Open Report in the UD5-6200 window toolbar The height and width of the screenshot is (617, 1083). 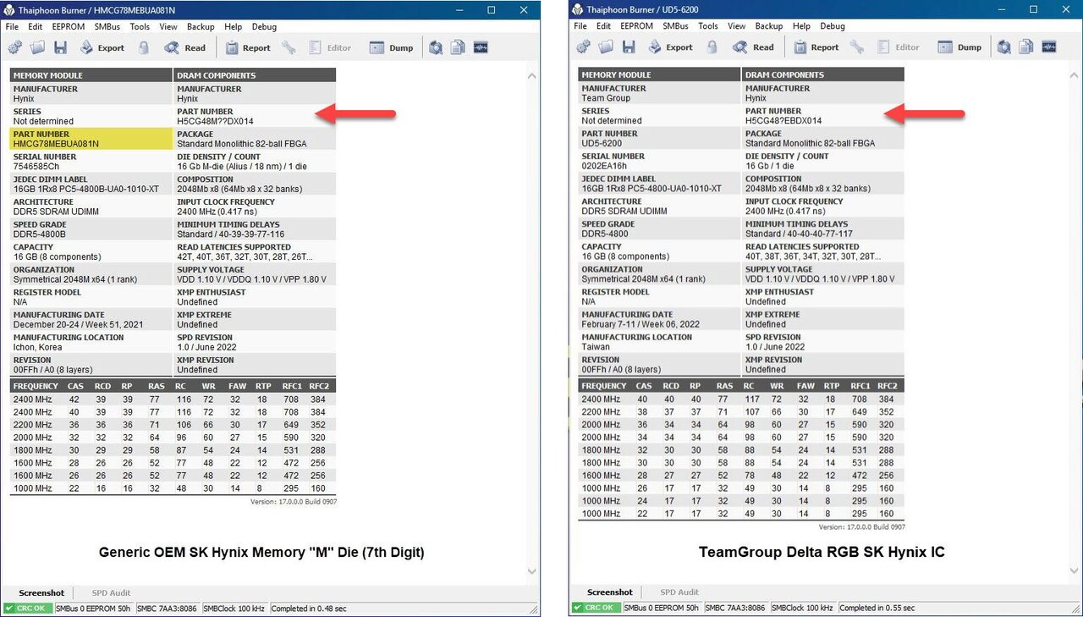(x=815, y=47)
